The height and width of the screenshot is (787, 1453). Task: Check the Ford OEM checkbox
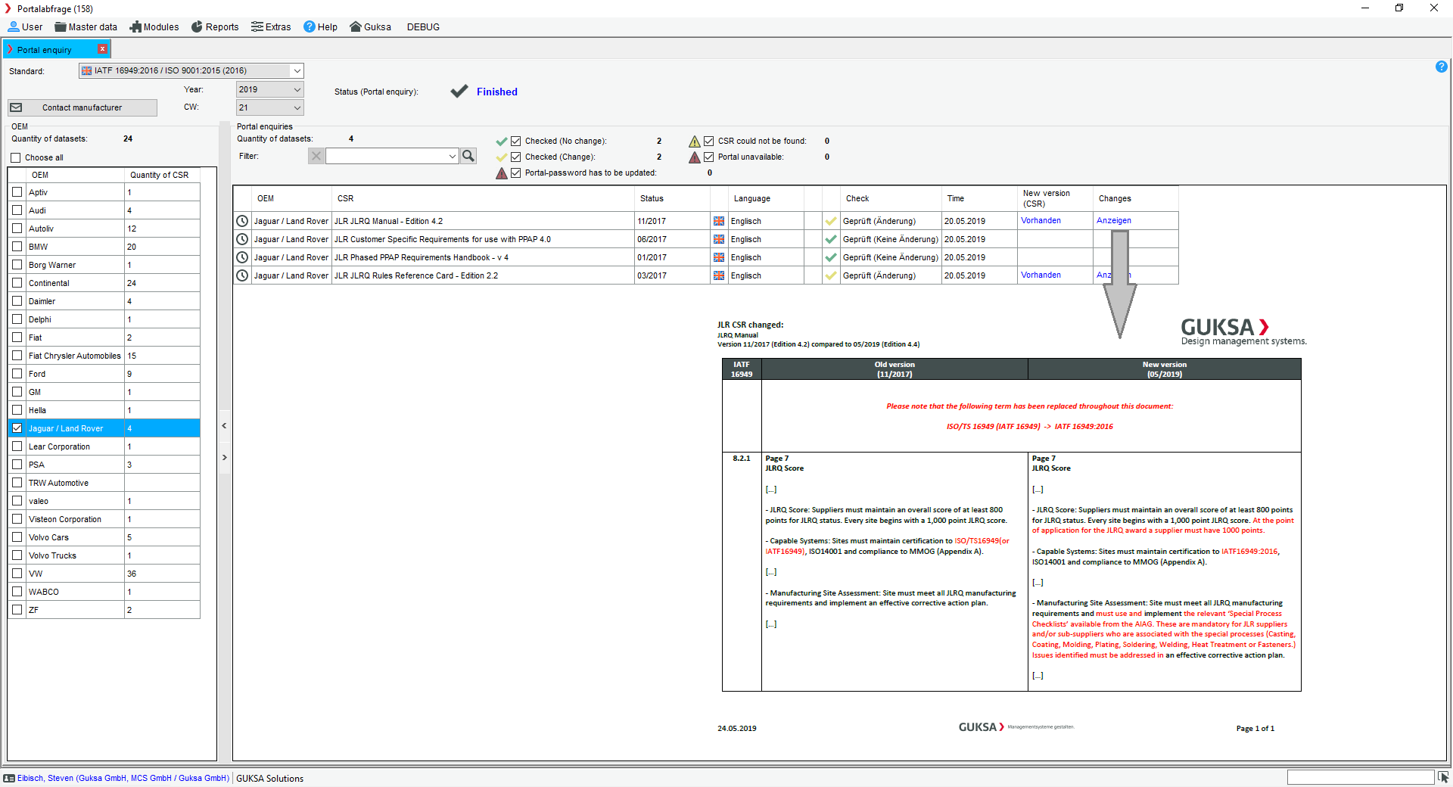coord(17,374)
